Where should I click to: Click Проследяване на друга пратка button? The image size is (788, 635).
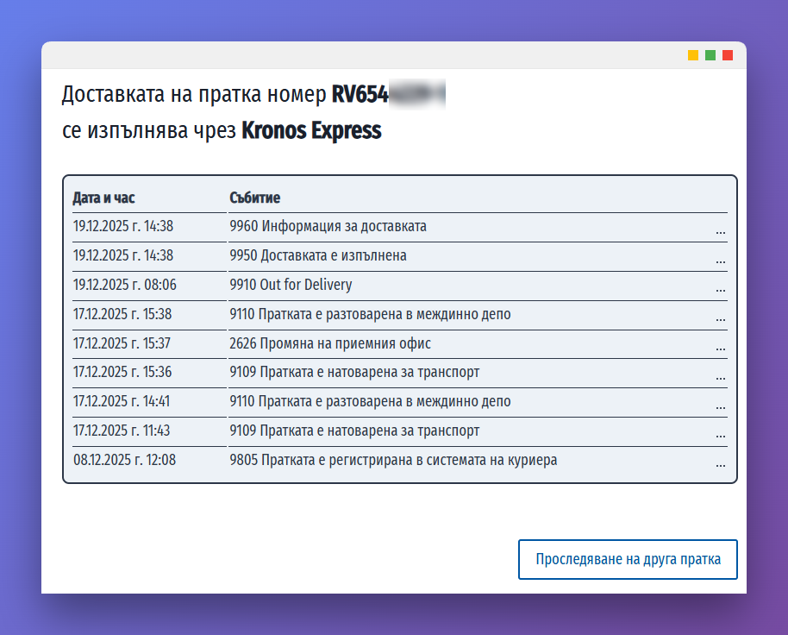(x=628, y=559)
